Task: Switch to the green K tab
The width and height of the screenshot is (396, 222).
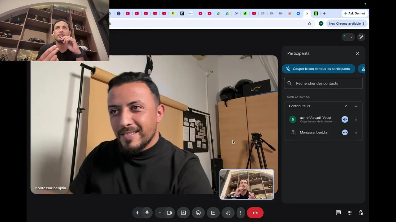Action: click(x=316, y=14)
